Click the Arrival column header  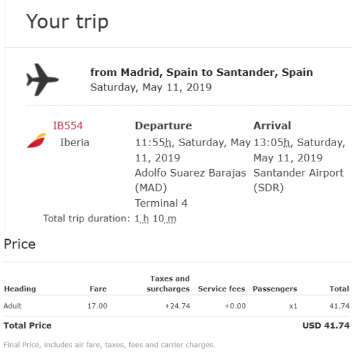pyautogui.click(x=272, y=126)
